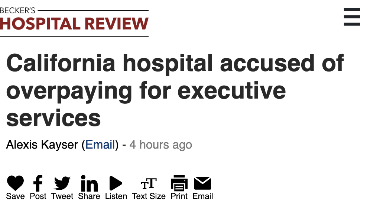Go to Becker's Hospital Review homepage logo
The image size is (367, 209).
74,23
